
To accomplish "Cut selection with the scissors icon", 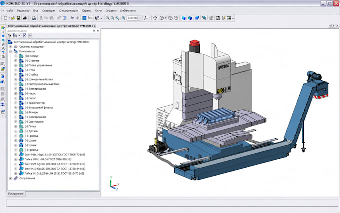I will 41,18.
